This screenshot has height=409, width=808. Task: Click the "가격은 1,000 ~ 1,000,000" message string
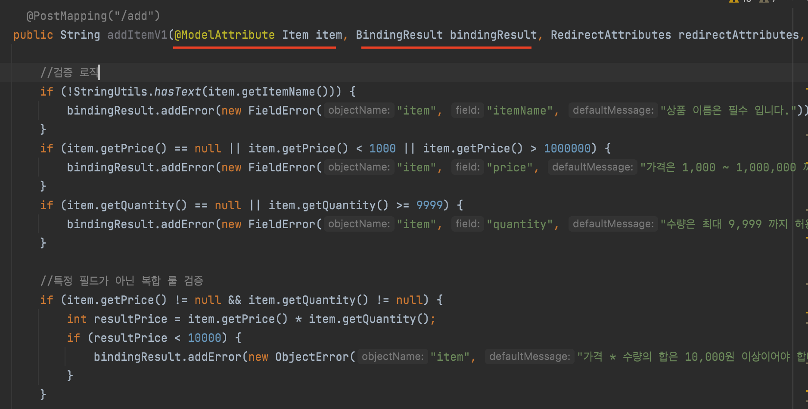724,167
